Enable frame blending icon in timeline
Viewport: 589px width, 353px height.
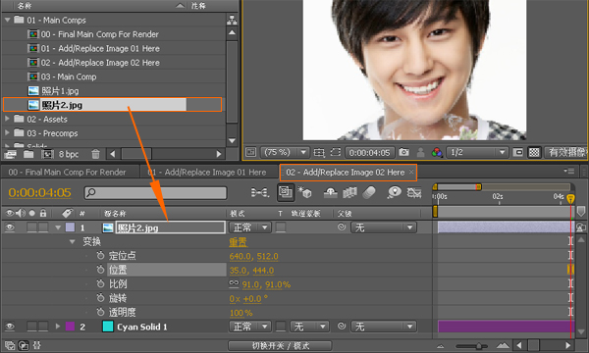pos(349,192)
